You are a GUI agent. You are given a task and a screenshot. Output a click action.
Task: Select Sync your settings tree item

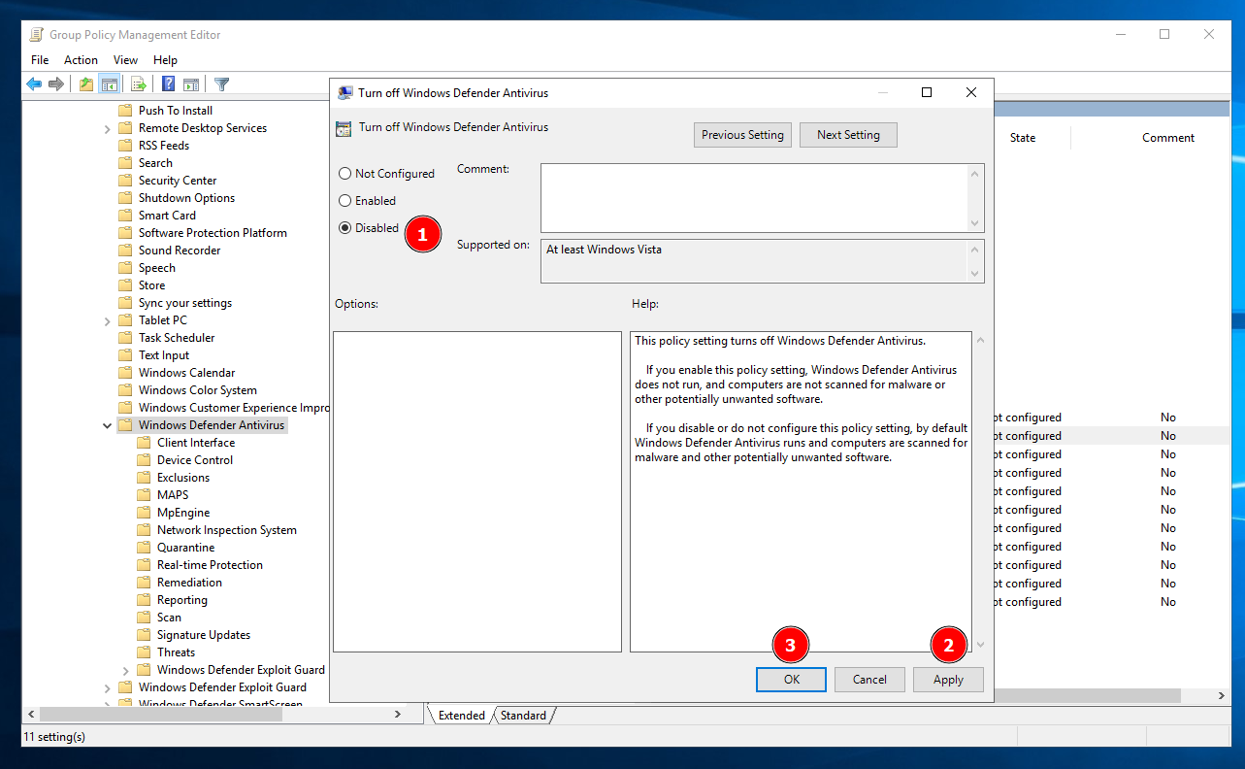(x=185, y=303)
